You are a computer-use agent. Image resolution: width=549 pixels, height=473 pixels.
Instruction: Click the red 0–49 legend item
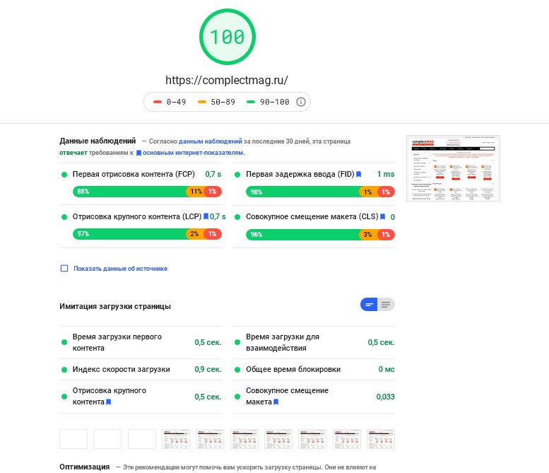[170, 102]
